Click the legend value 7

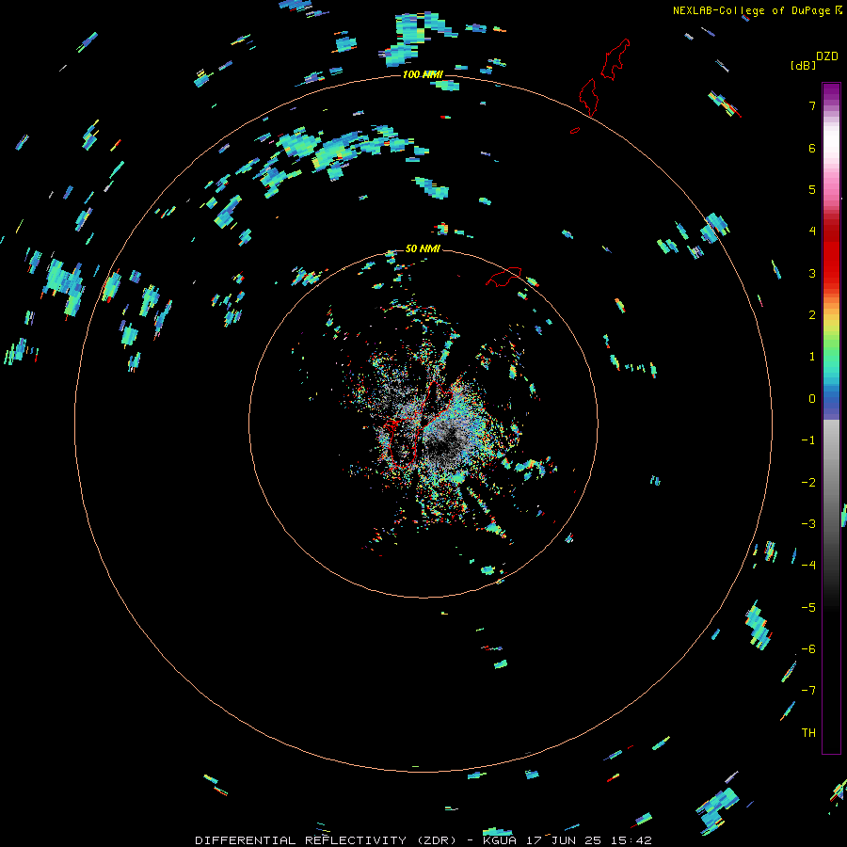[811, 105]
